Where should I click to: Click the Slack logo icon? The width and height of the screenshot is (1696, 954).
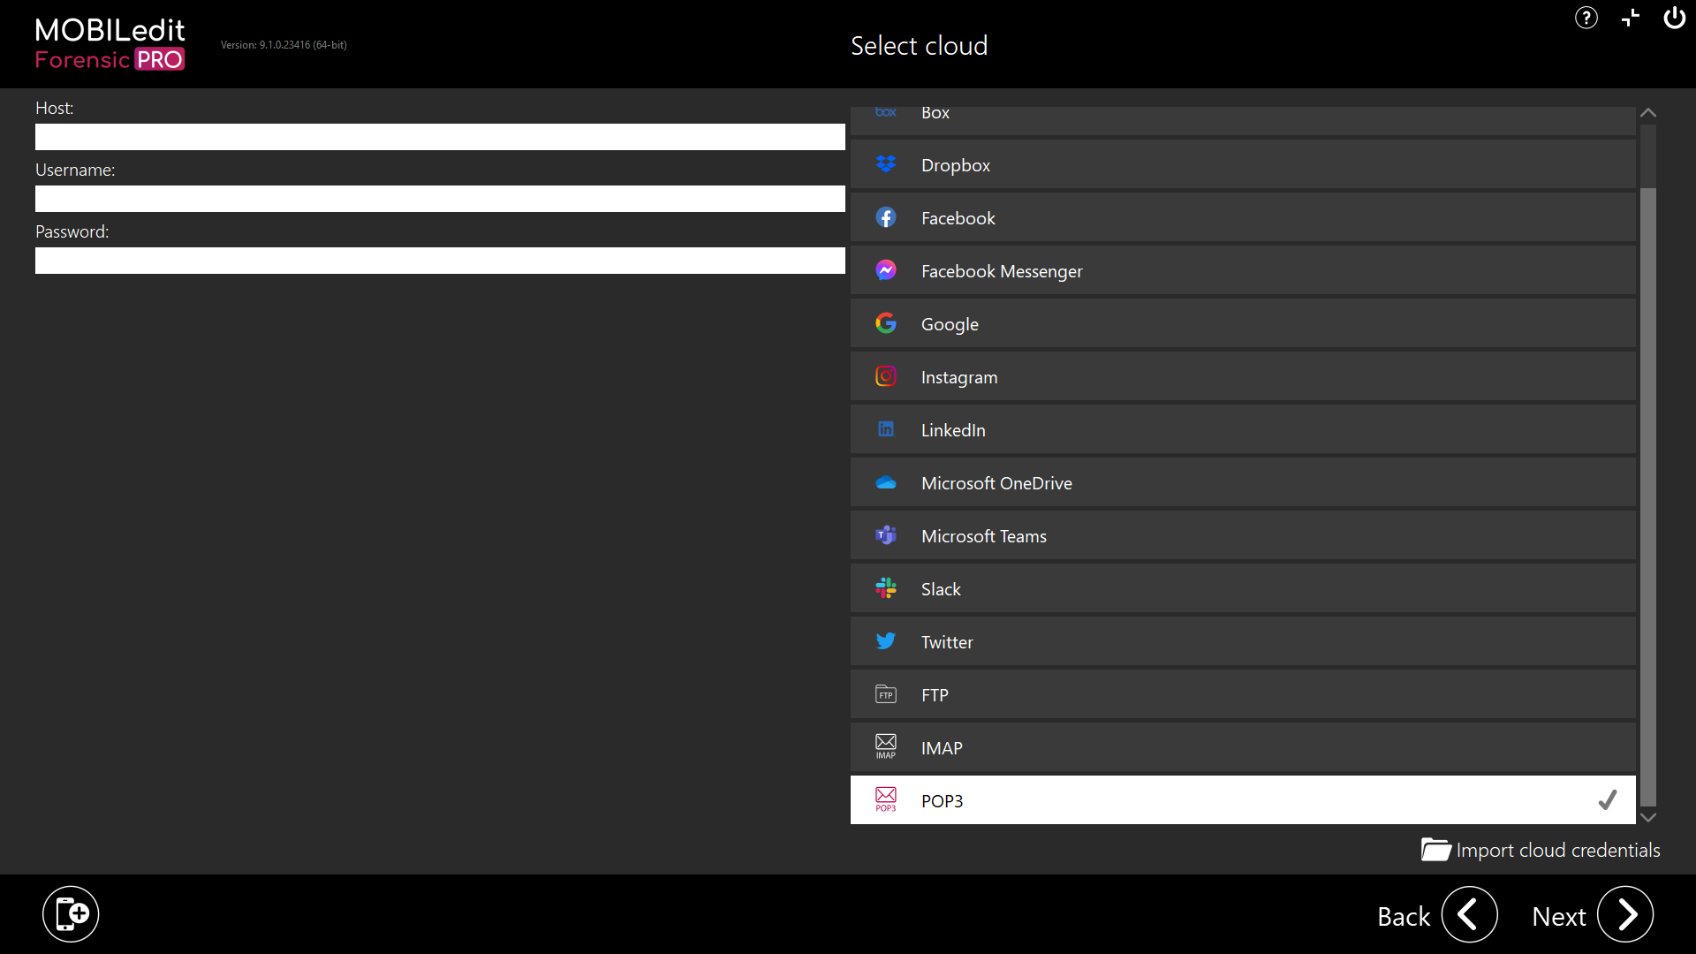(x=885, y=588)
